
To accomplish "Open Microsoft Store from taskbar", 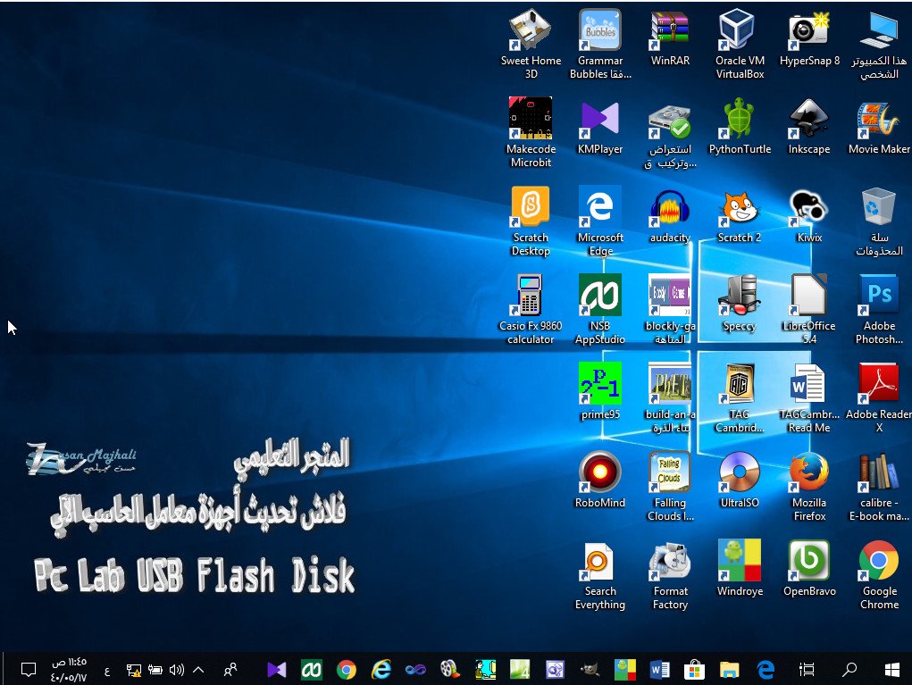I will pyautogui.click(x=694, y=670).
